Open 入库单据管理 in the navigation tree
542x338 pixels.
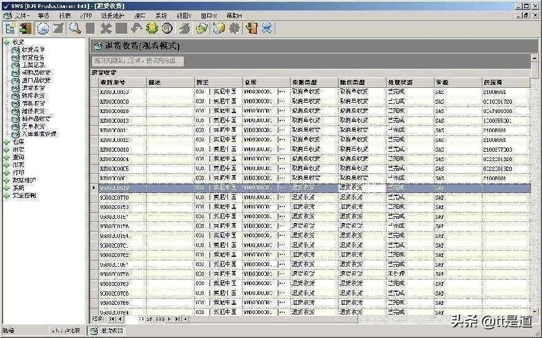39,134
